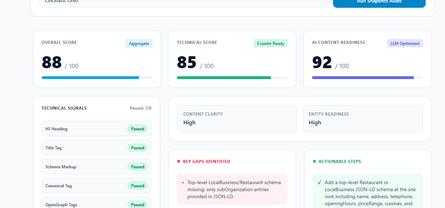The height and width of the screenshot is (208, 445).
Task: Select the Canonical Tag signal row
Action: (97, 186)
